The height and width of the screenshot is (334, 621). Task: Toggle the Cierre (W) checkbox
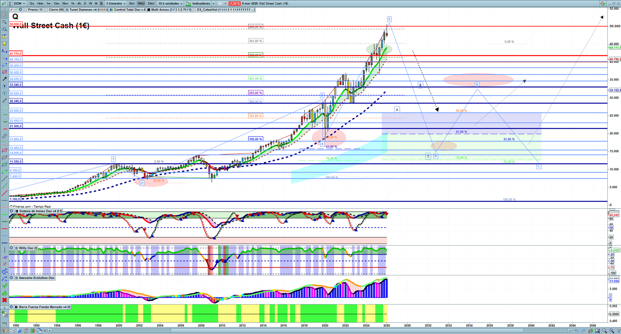pos(47,10)
